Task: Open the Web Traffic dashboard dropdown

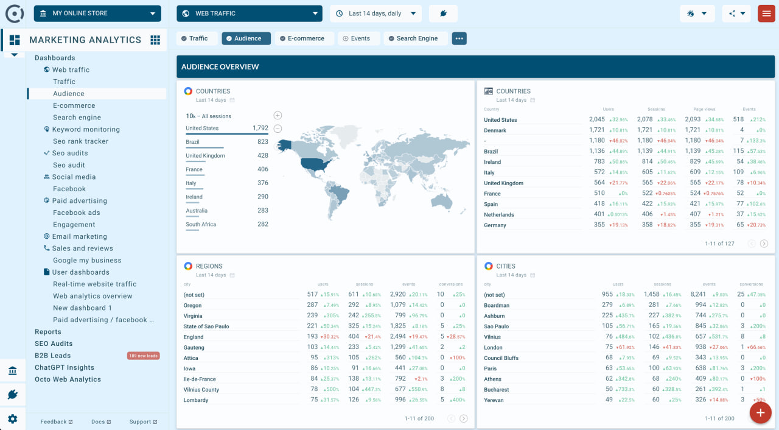Action: (250, 13)
